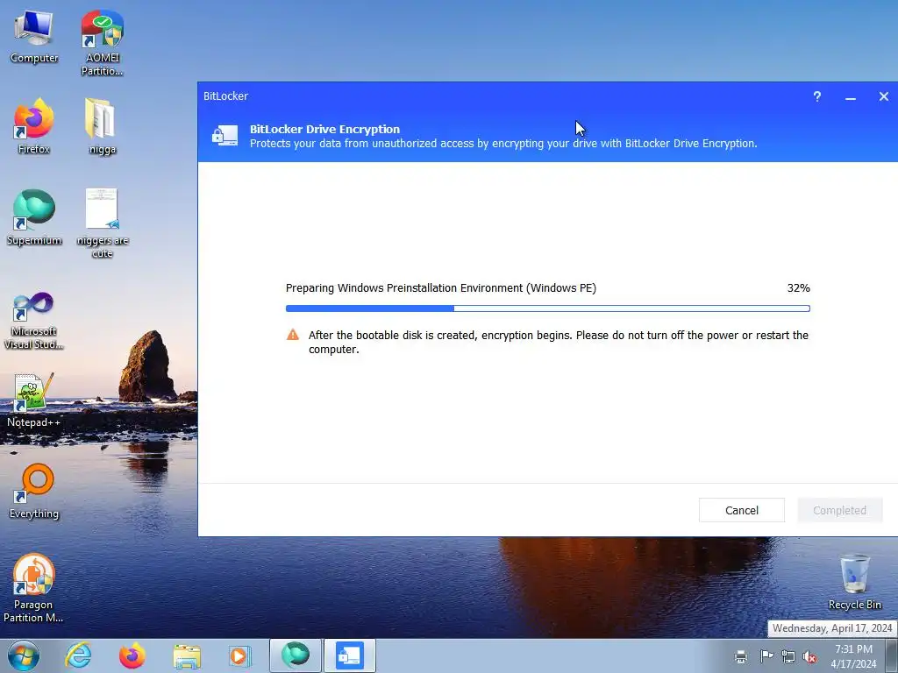The height and width of the screenshot is (673, 898).
Task: Open Notepad++ from the desktop
Action: pos(34,400)
